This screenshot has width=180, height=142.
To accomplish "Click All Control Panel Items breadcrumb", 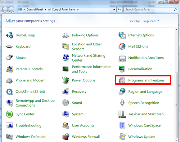I will click(x=62, y=9).
